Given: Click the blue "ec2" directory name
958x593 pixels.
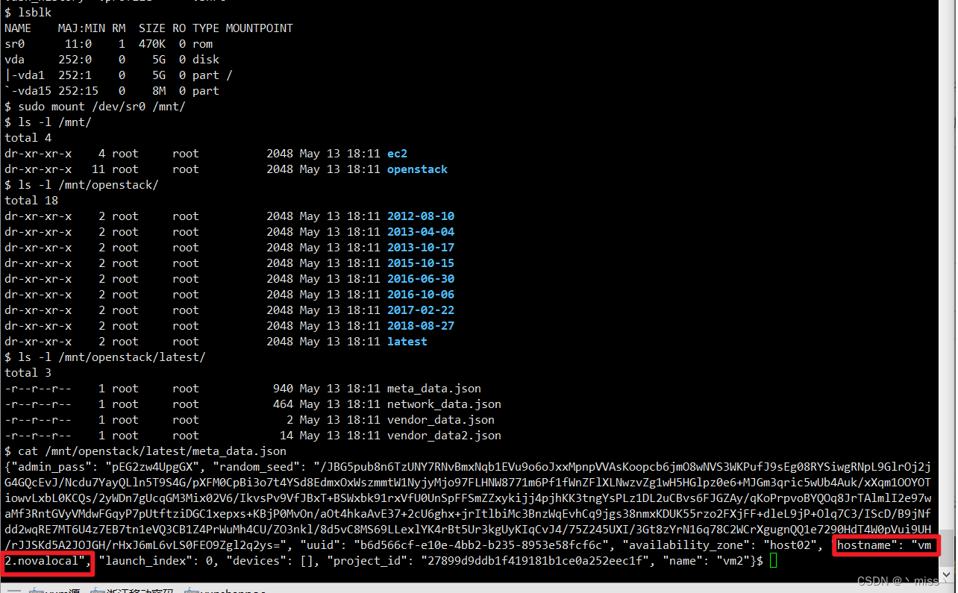Looking at the screenshot, I should (397, 154).
